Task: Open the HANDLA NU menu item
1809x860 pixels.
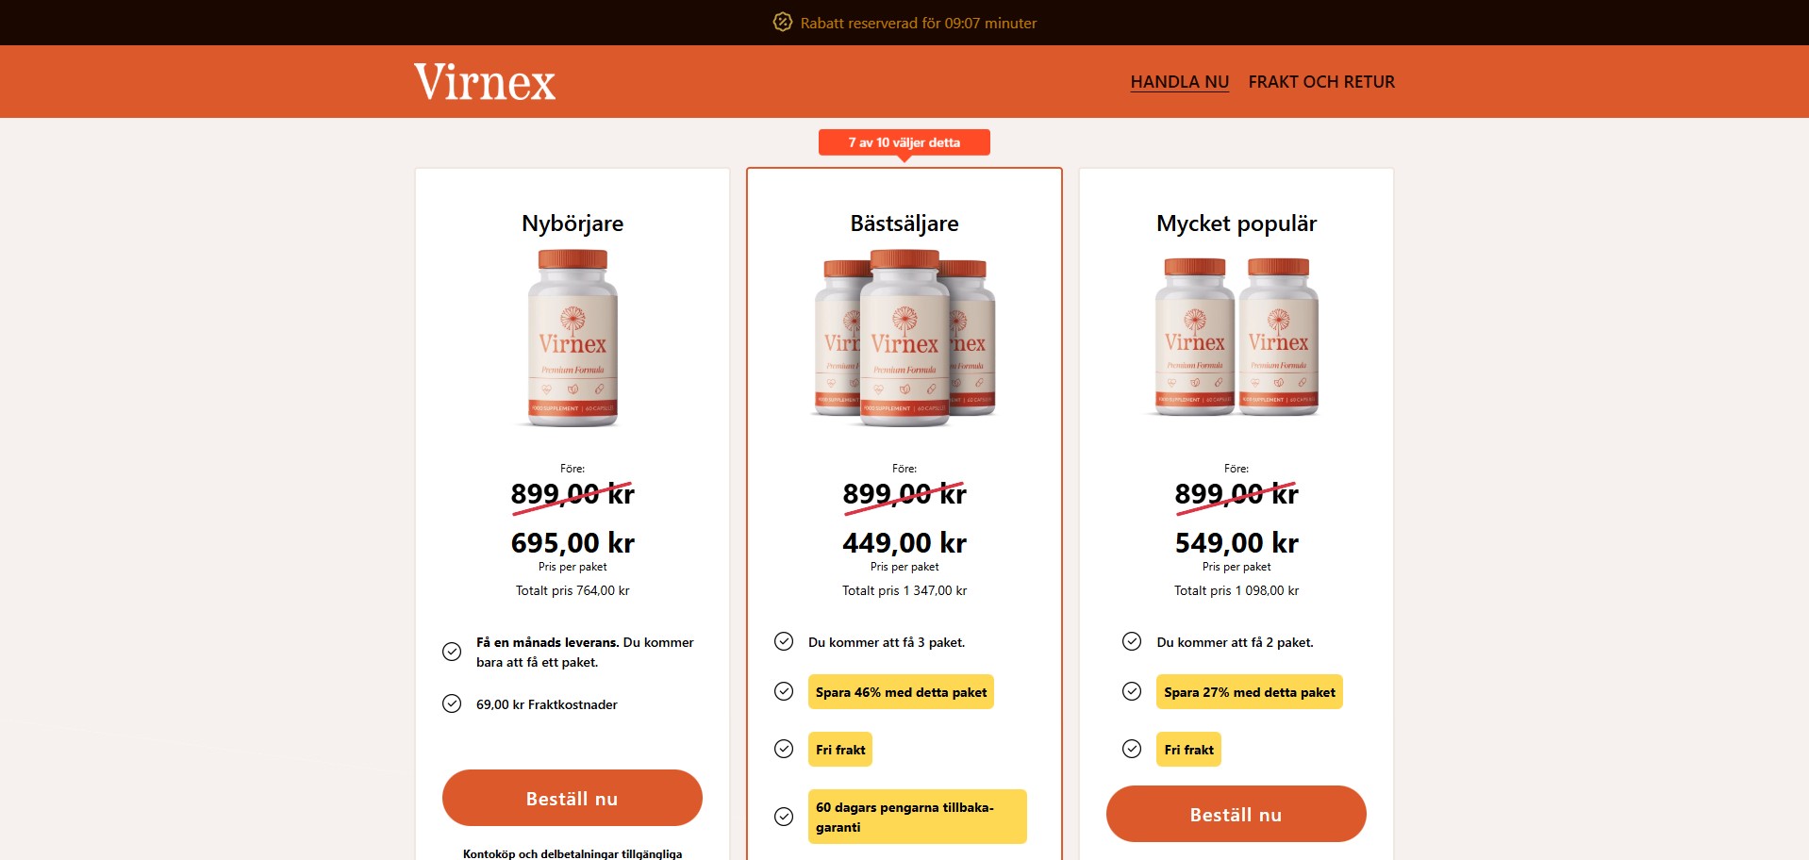Action: click(1179, 82)
